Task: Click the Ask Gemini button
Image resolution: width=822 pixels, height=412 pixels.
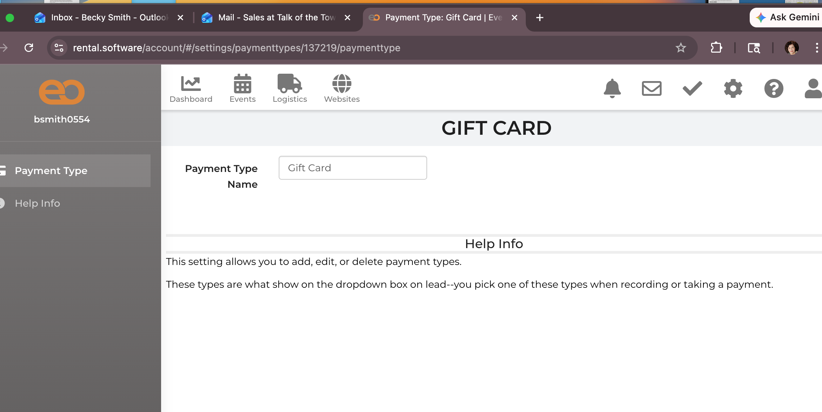Action: (x=788, y=18)
